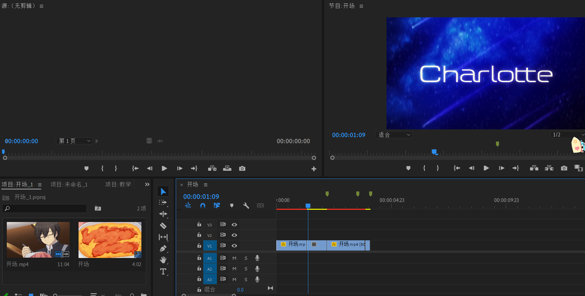
Task: Select the Ripple Edit tool
Action: (x=163, y=214)
